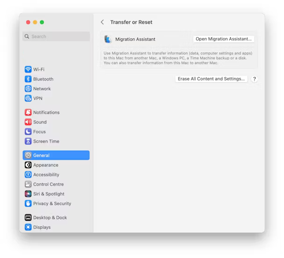Open the Siri & Spotlight icon
The width and height of the screenshot is (284, 258).
[28, 194]
